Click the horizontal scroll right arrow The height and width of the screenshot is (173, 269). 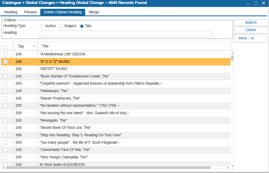(228, 168)
